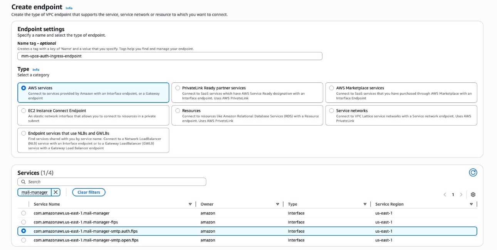Sort by the Type column arrow
Screen dimensions: 497x250
[365, 204]
